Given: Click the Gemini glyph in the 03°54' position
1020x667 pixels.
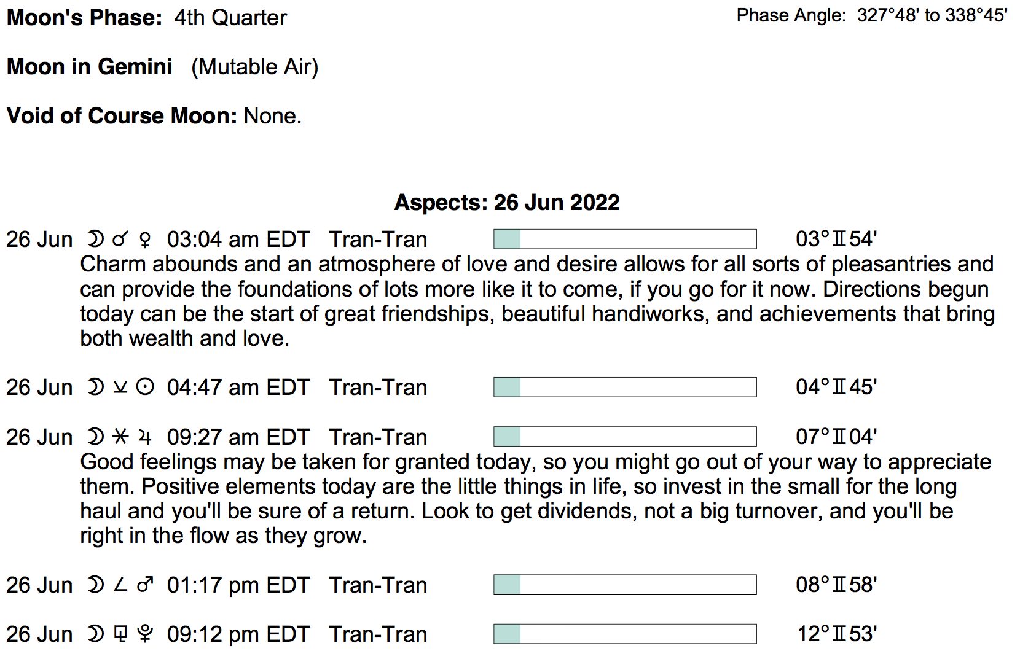Looking at the screenshot, I should coord(839,239).
